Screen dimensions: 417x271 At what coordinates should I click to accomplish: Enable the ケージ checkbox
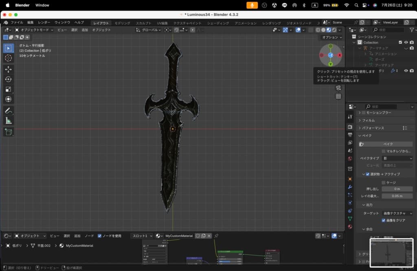384,182
